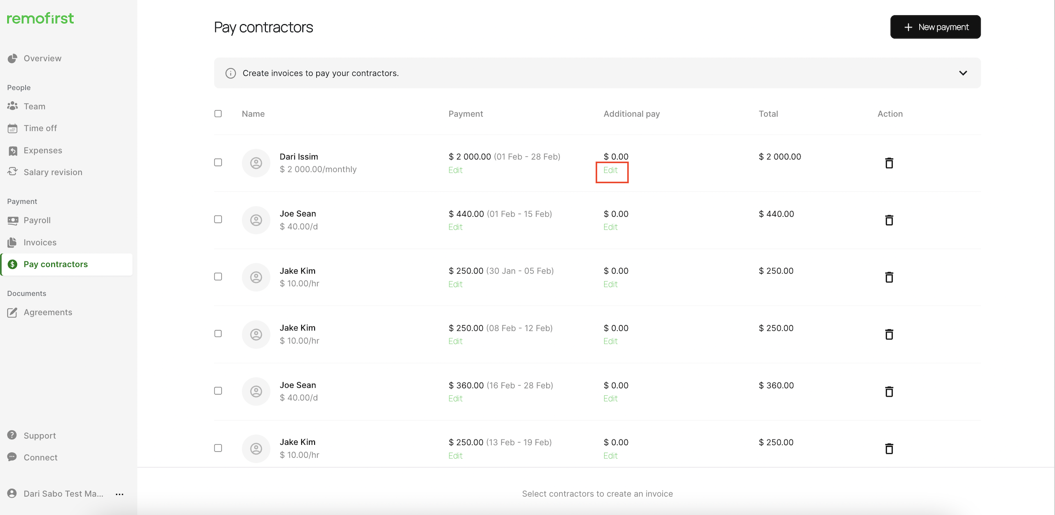Screen dimensions: 1055x515
Task: Click the Total column header
Action: 768,114
